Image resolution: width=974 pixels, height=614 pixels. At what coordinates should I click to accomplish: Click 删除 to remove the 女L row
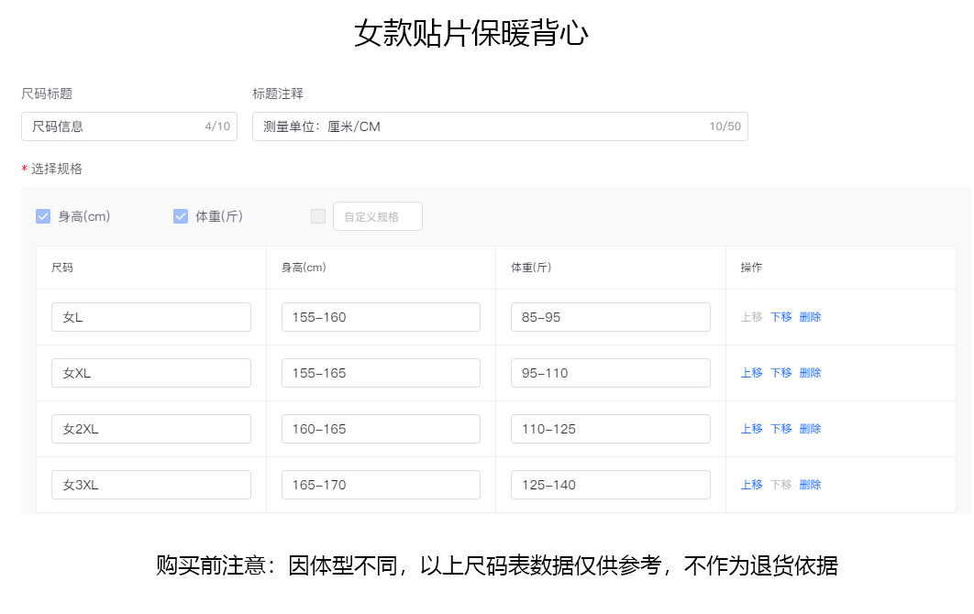coord(809,316)
